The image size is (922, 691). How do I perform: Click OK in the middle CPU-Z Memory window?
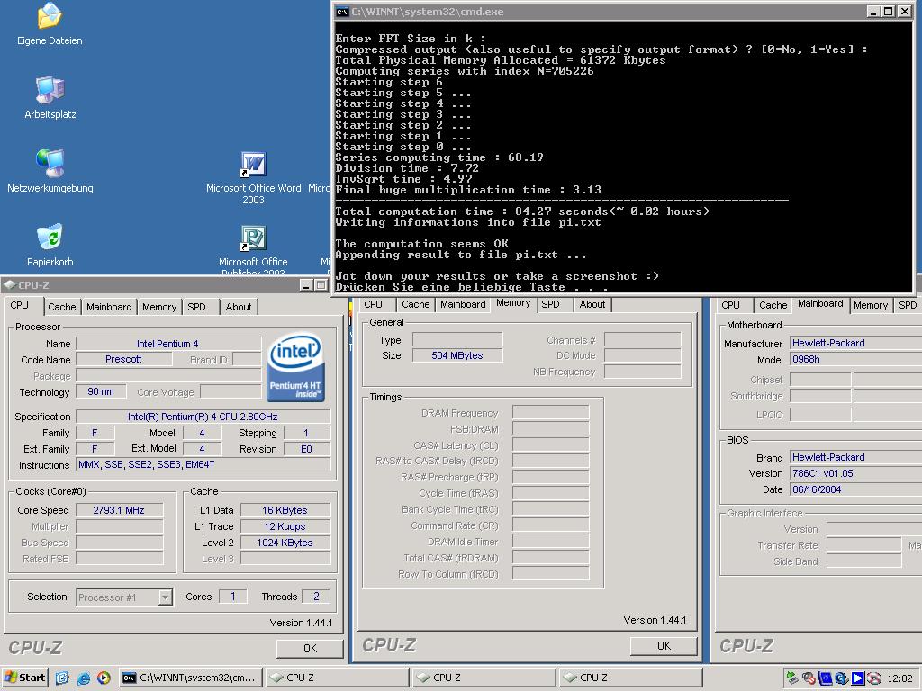(x=664, y=646)
